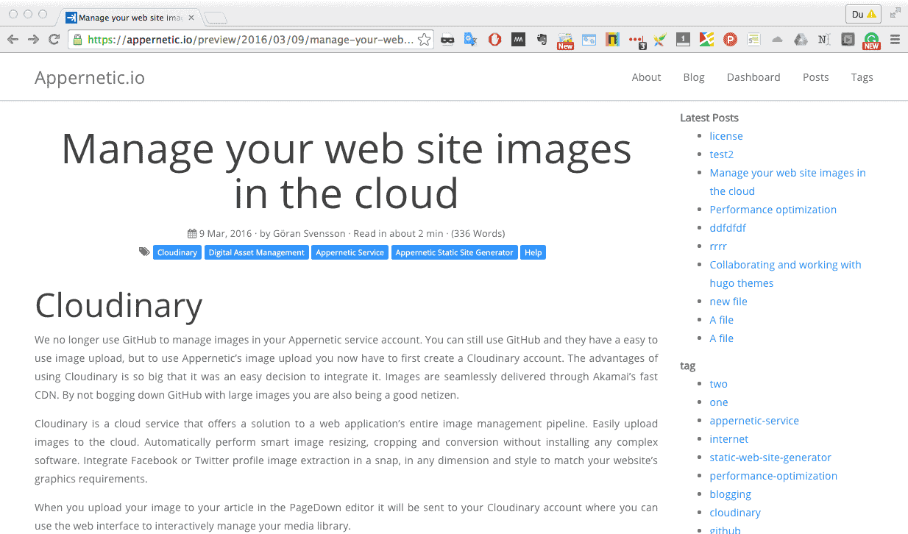This screenshot has height=534, width=908.
Task: Click the notes list extension icon
Action: pyautogui.click(x=753, y=40)
